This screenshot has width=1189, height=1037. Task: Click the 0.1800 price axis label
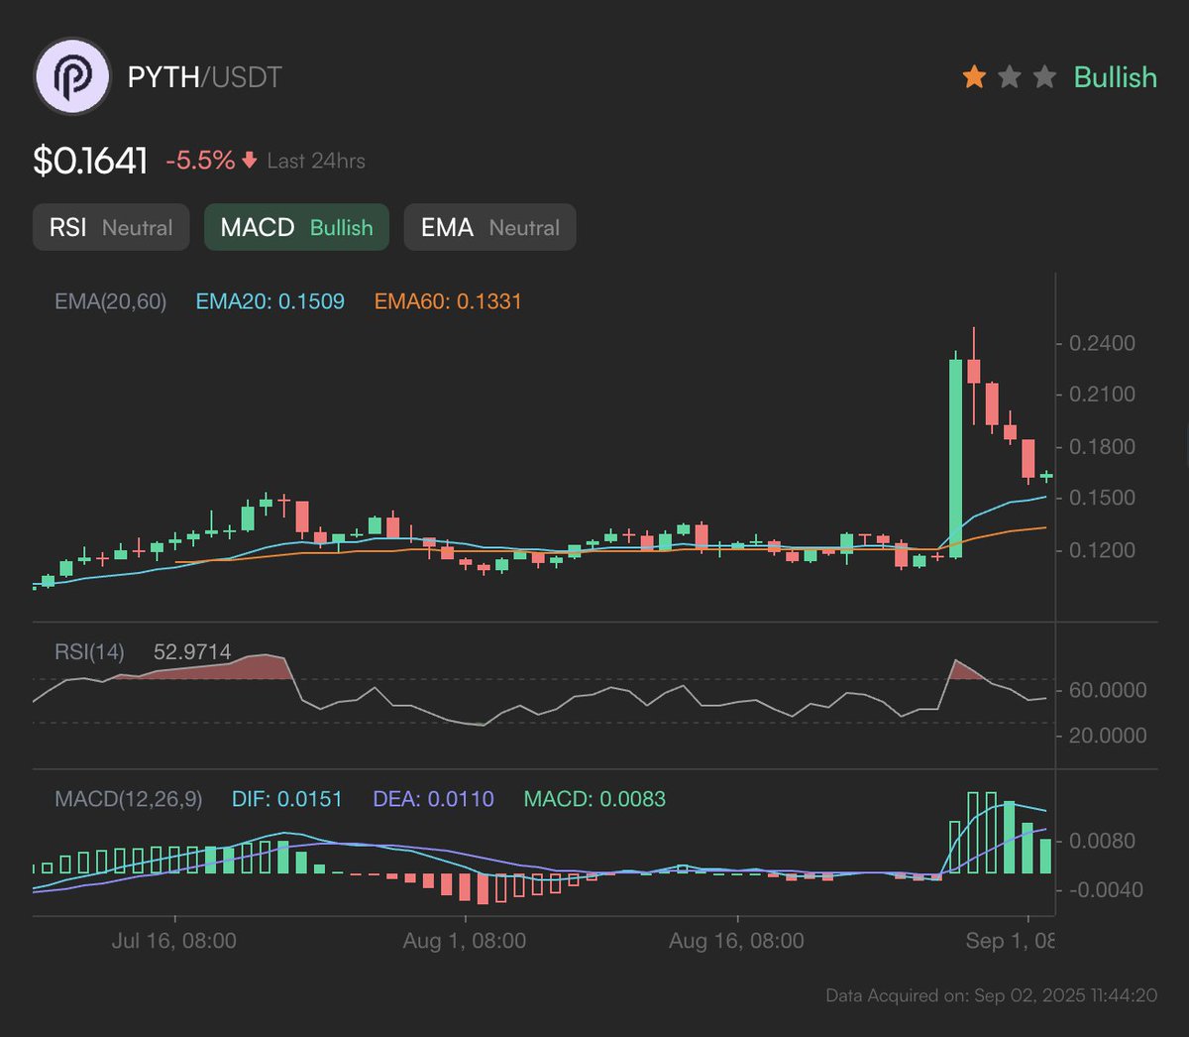(x=1102, y=447)
